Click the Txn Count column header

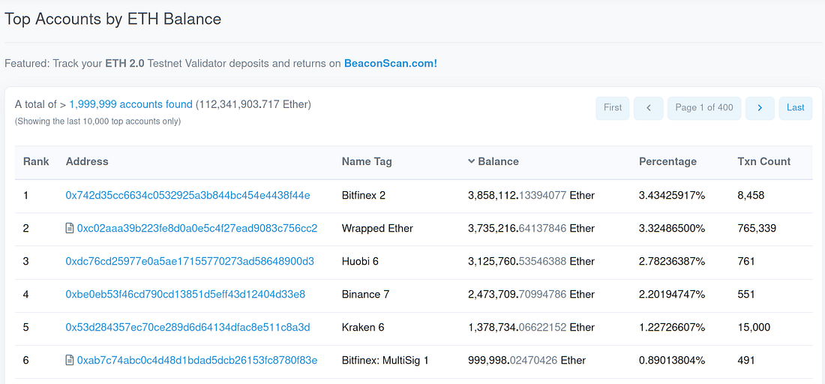764,161
